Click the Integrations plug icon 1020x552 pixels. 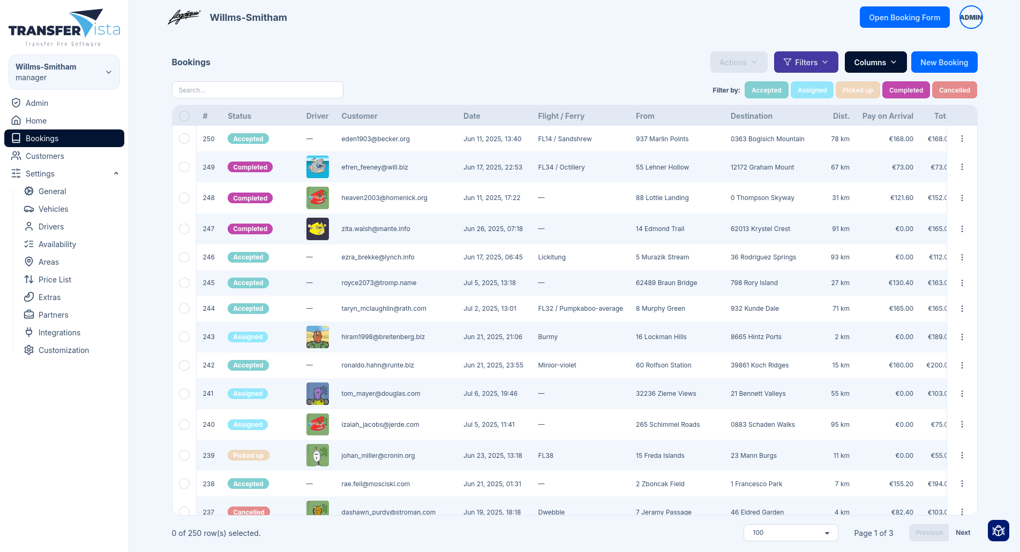tap(29, 333)
